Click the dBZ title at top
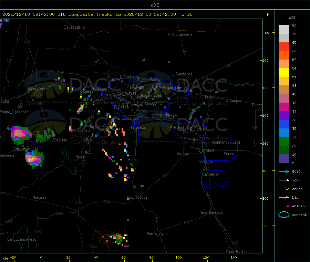 (155, 5)
